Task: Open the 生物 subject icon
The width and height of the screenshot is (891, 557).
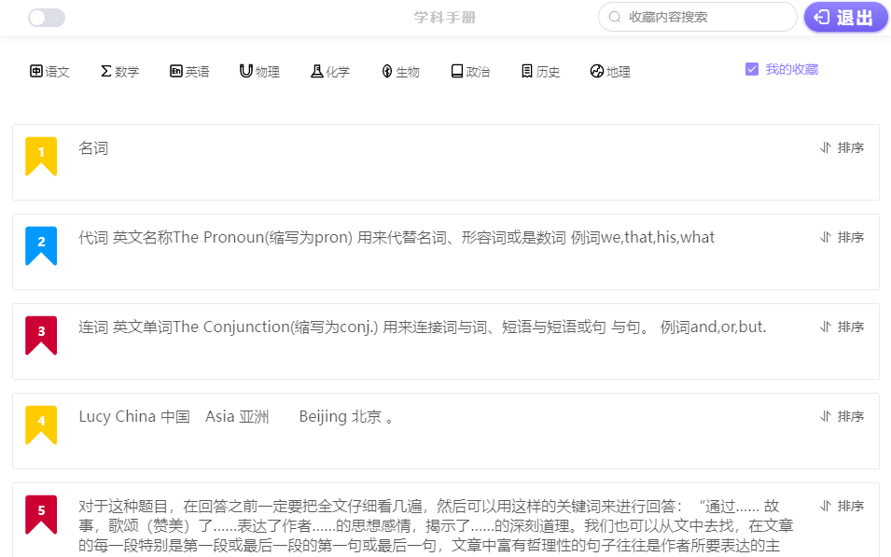Action: (386, 71)
